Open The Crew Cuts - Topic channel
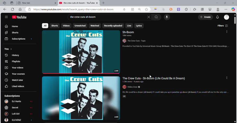Viewport: 237px width, 123px height. coord(136,41)
